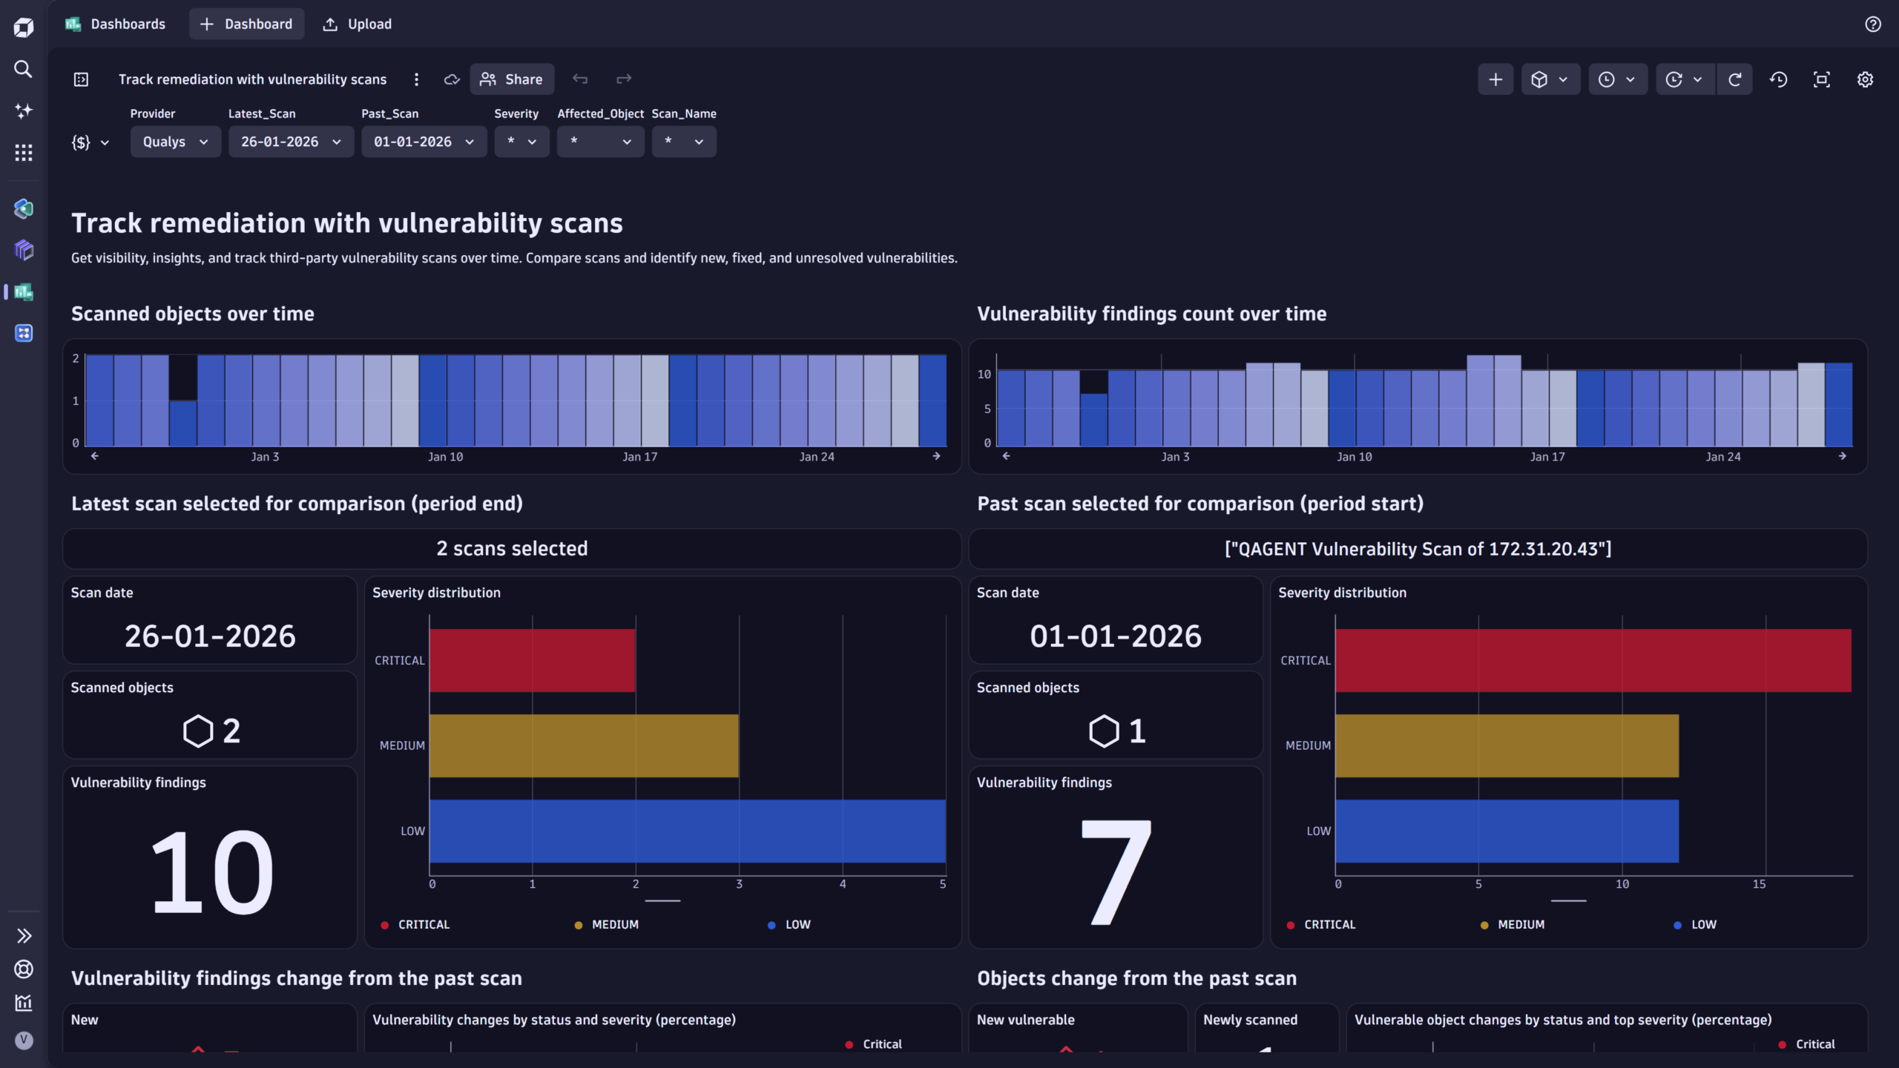Click the AI sparkle icon in sidebar
1899x1068 pixels.
coord(23,111)
